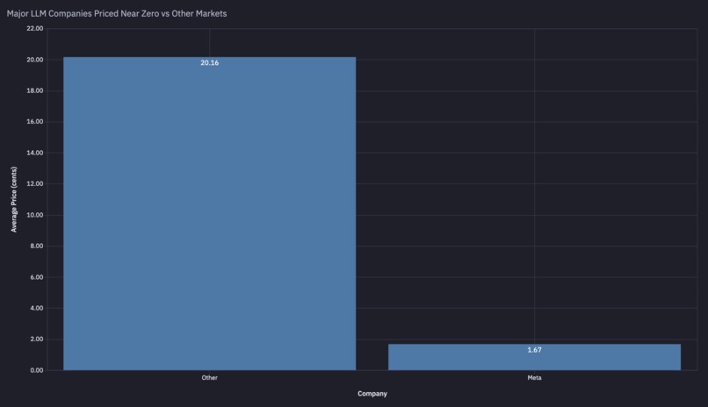Click the 14.00 y-axis tick label
This screenshot has width=708, height=407.
35,153
